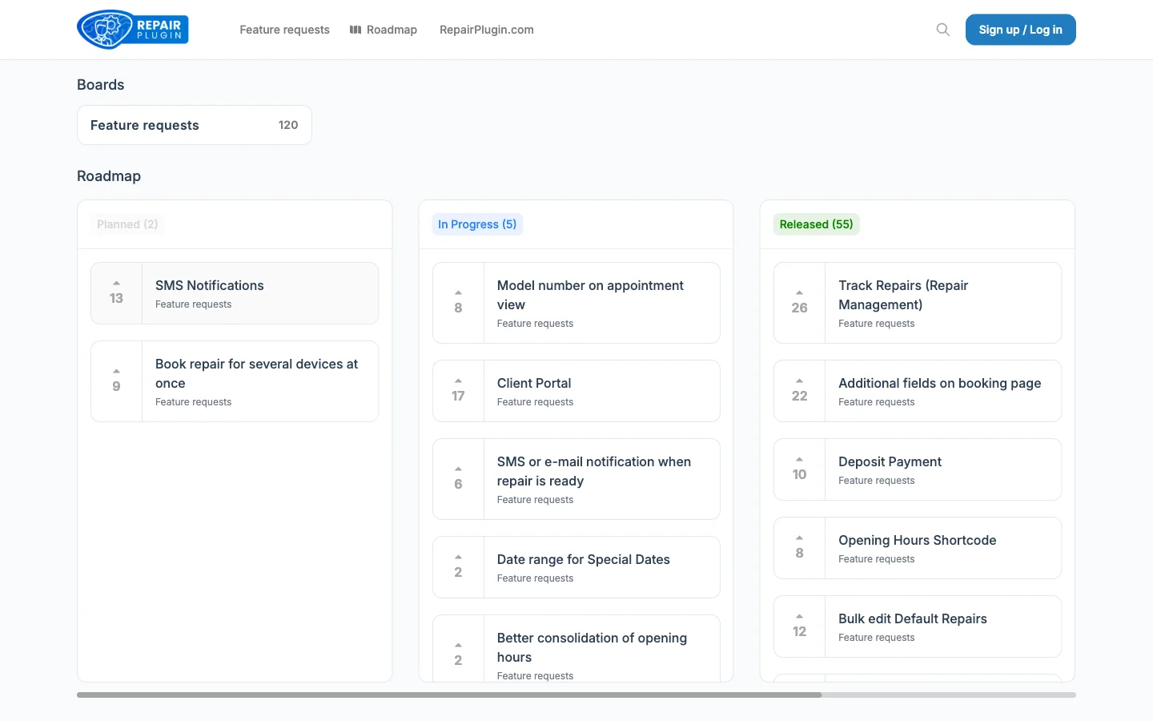The width and height of the screenshot is (1153, 721).
Task: Click the Sign up / Log in button
Action: (x=1020, y=30)
